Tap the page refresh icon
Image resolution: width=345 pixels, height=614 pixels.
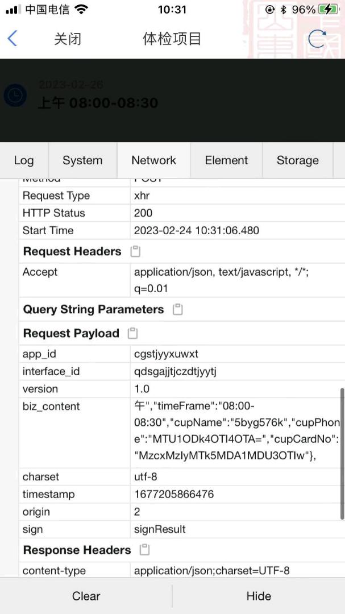pyautogui.click(x=317, y=39)
